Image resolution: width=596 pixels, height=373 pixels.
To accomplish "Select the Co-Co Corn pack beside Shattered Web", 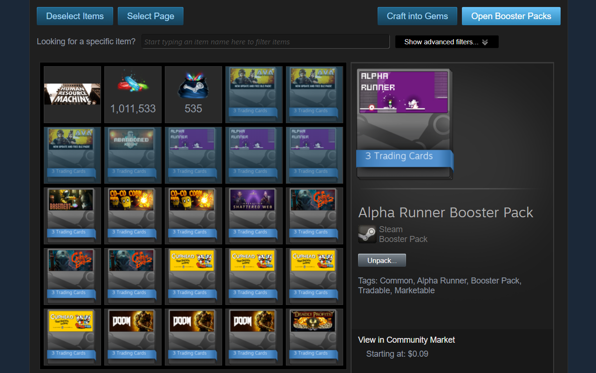I will (193, 216).
